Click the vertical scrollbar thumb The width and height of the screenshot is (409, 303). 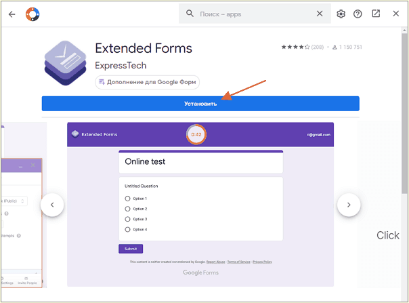coord(404,113)
